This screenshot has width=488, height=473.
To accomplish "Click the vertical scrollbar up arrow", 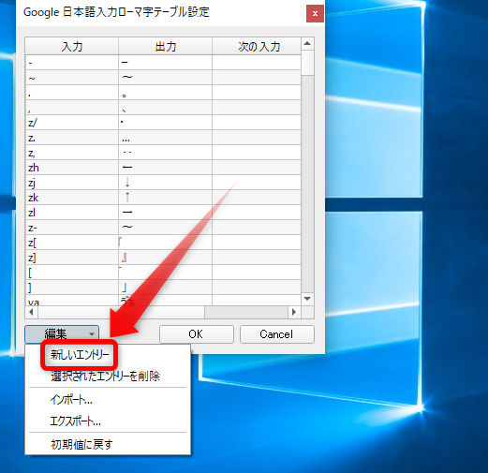I will (x=307, y=43).
